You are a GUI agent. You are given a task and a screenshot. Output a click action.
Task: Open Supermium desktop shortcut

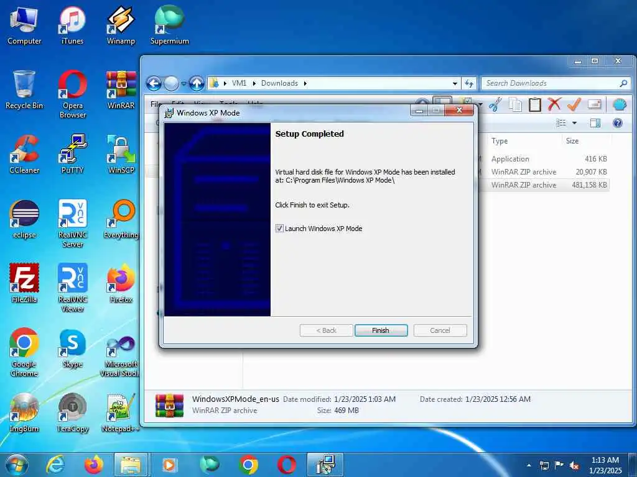click(169, 25)
